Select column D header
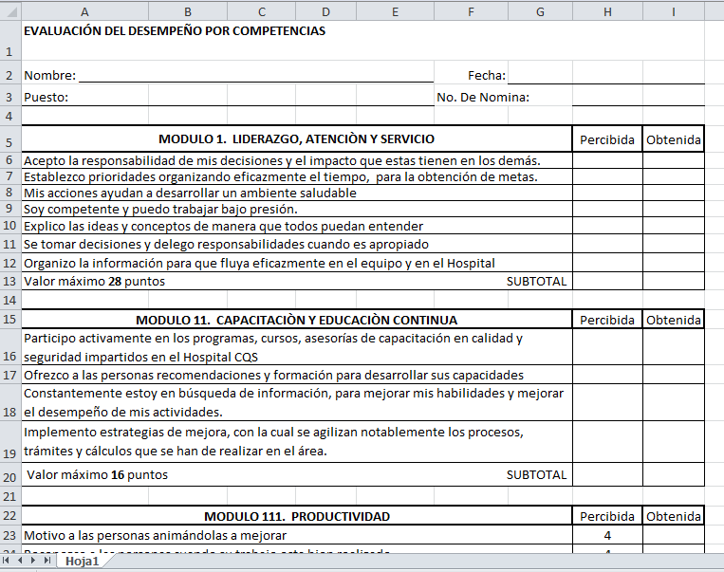This screenshot has height=572, width=724. (x=325, y=11)
